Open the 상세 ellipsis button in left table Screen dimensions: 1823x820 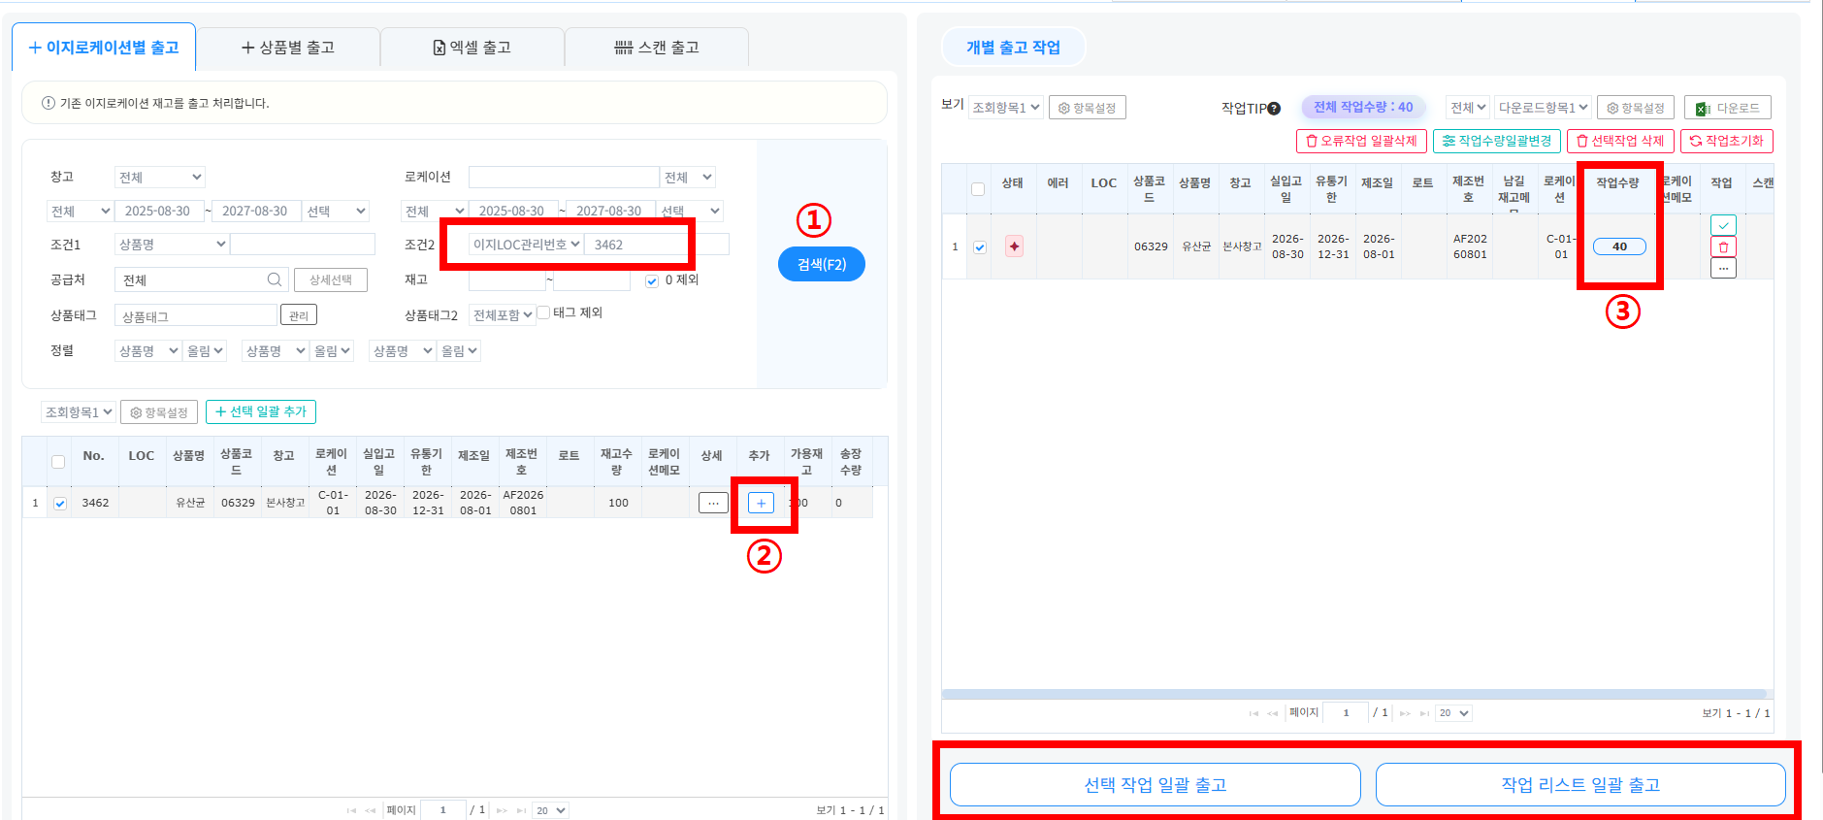(x=713, y=503)
